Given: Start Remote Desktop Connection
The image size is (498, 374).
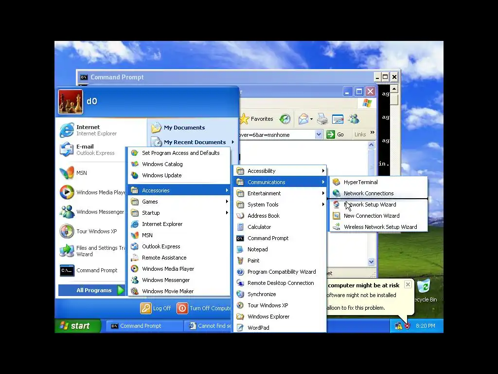Looking at the screenshot, I should point(280,283).
